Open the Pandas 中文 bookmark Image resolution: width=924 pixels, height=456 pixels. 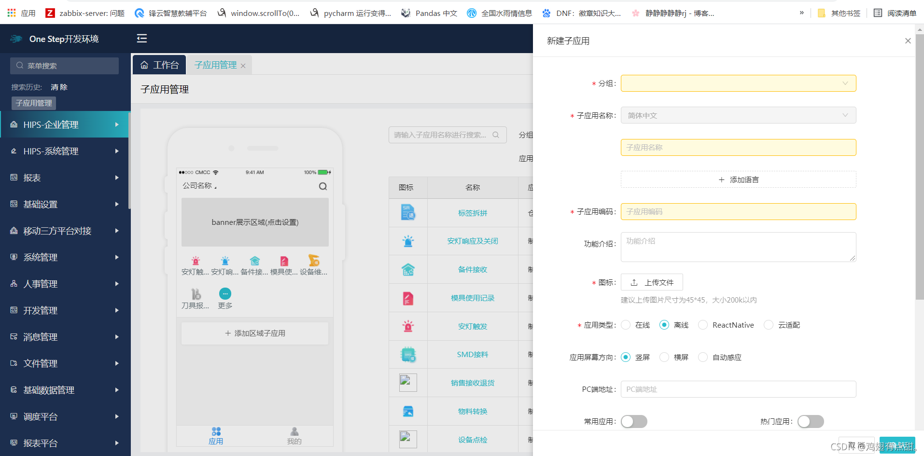[x=429, y=13]
